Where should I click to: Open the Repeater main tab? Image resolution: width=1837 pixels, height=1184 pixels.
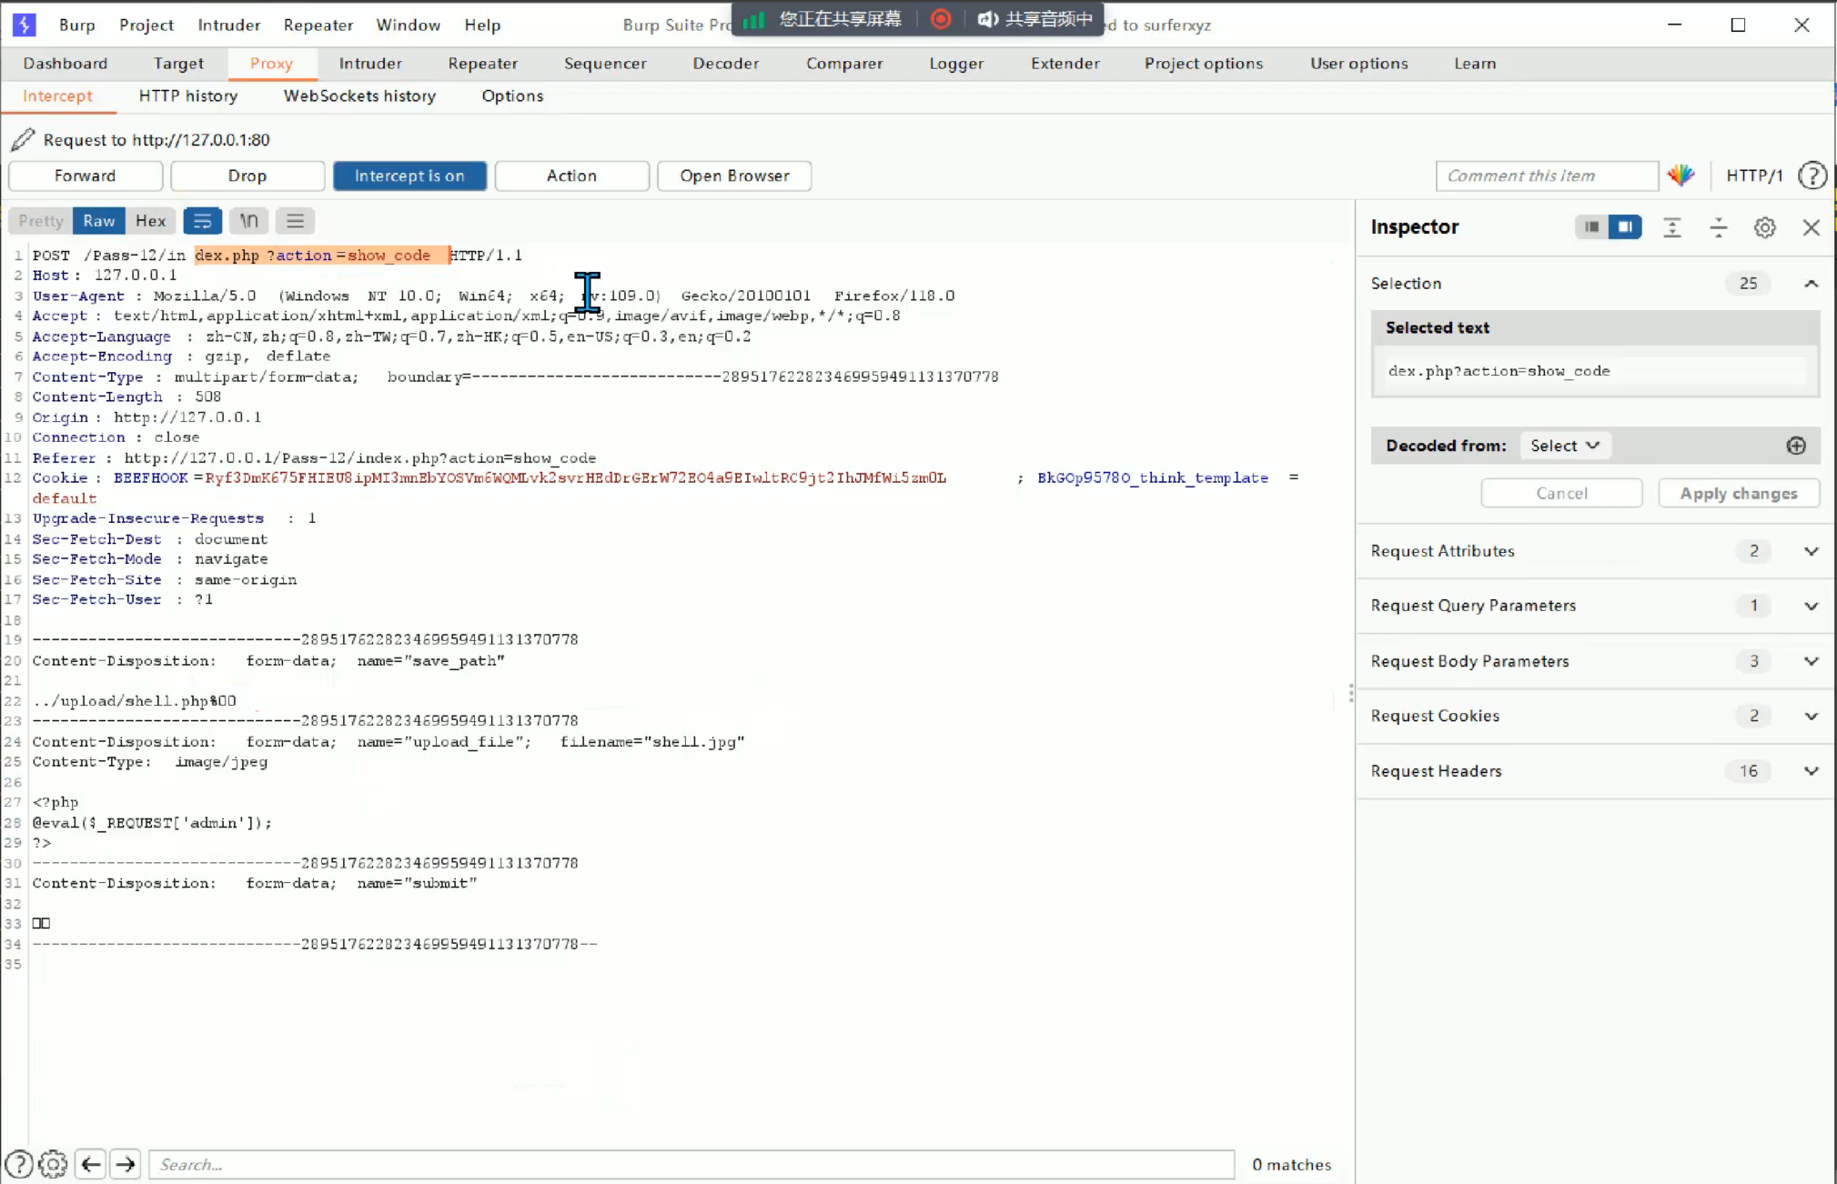tap(482, 63)
